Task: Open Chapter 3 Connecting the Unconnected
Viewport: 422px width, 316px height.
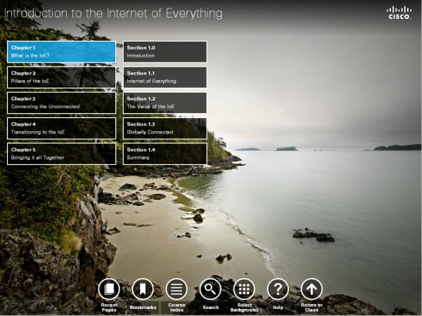Action: pyautogui.click(x=61, y=103)
